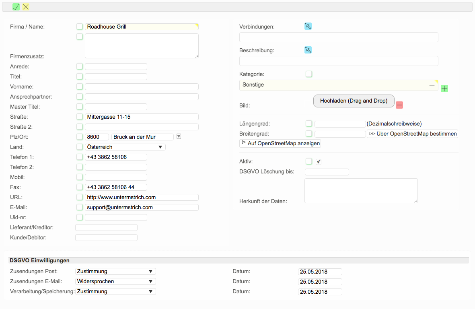This screenshot has height=309, width=475.
Task: Toggle the Aktiv checkmark checkbox
Action: (x=319, y=162)
